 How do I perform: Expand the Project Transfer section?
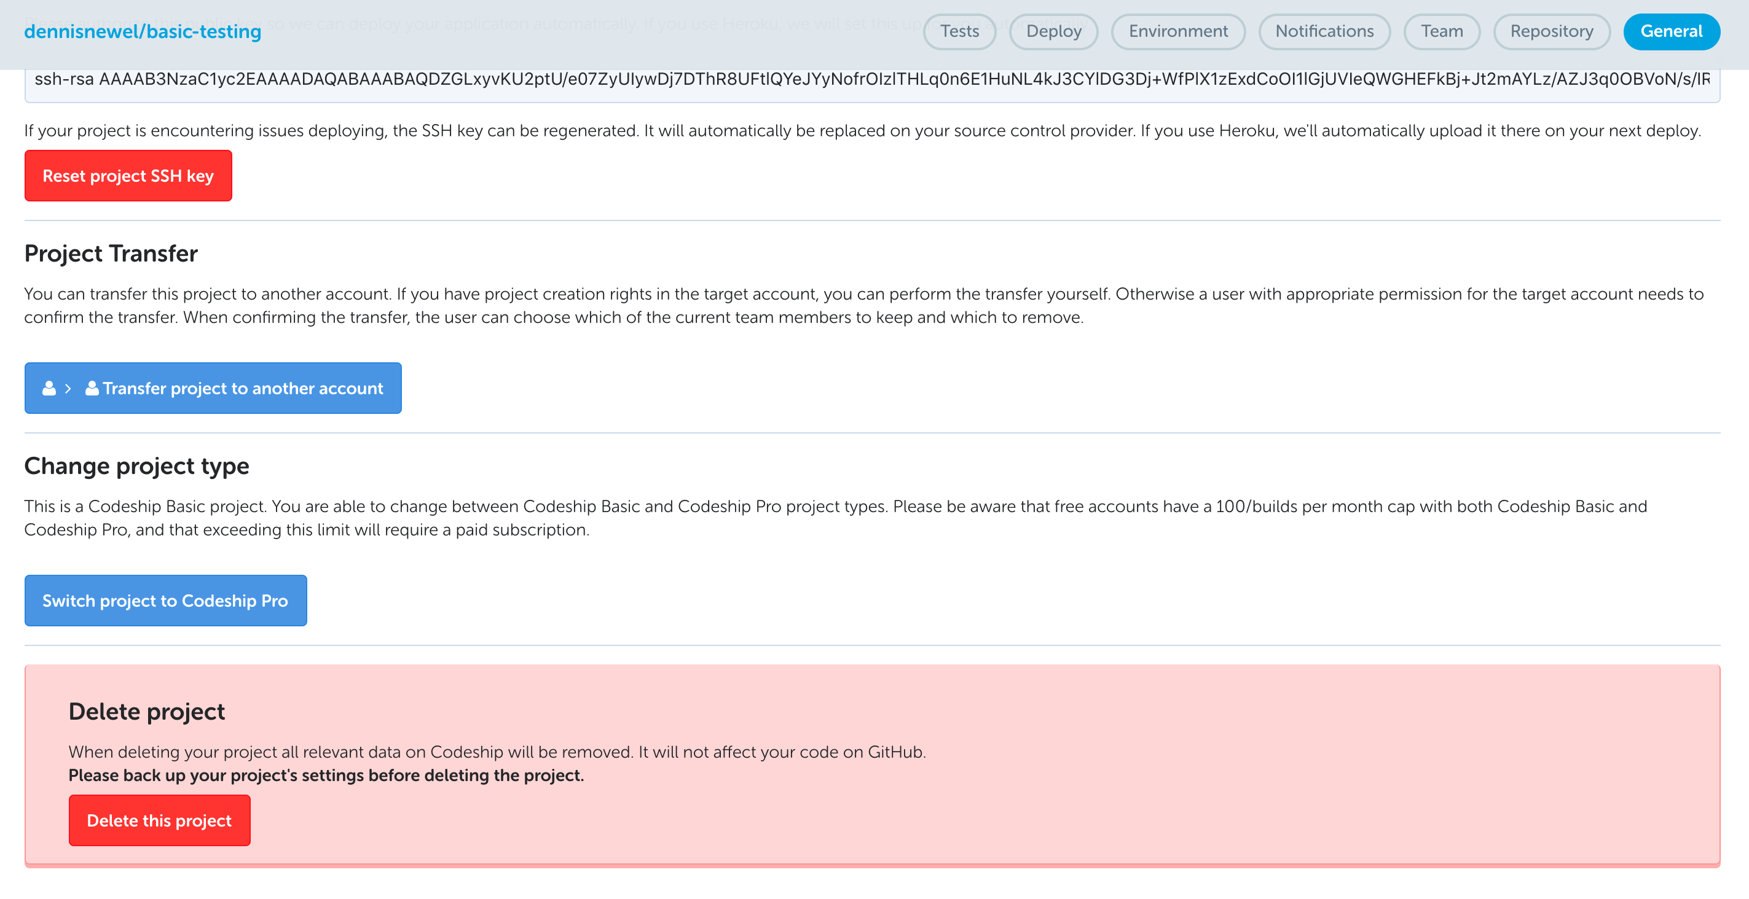[x=111, y=252]
